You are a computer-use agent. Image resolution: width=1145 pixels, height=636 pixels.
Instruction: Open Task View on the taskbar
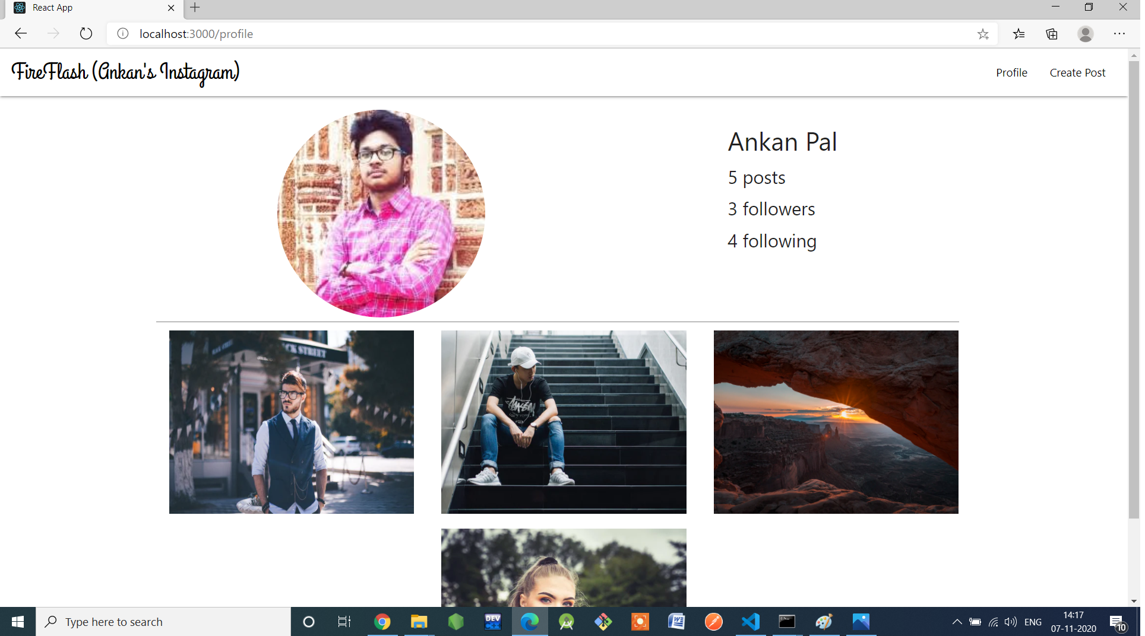click(344, 622)
